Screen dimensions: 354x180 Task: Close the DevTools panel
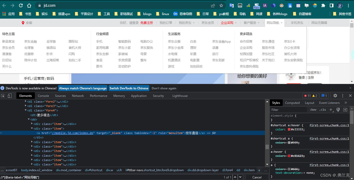coord(350,96)
